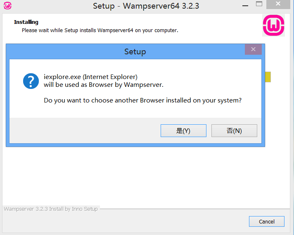Click the large pink Wampserver logo
Viewport: 294px width, 235px height.
[273, 25]
